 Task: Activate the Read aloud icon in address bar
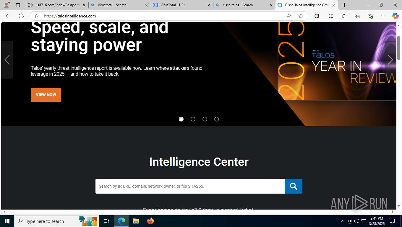(289, 16)
